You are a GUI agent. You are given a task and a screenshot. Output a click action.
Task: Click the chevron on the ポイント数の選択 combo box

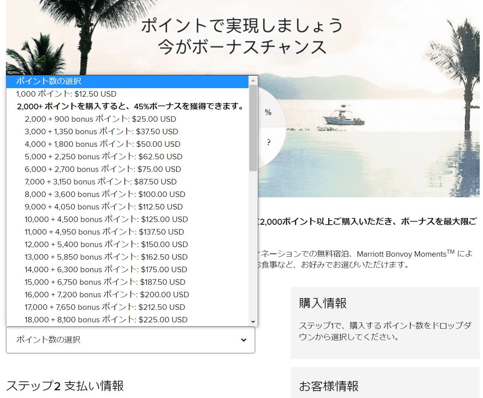243,340
